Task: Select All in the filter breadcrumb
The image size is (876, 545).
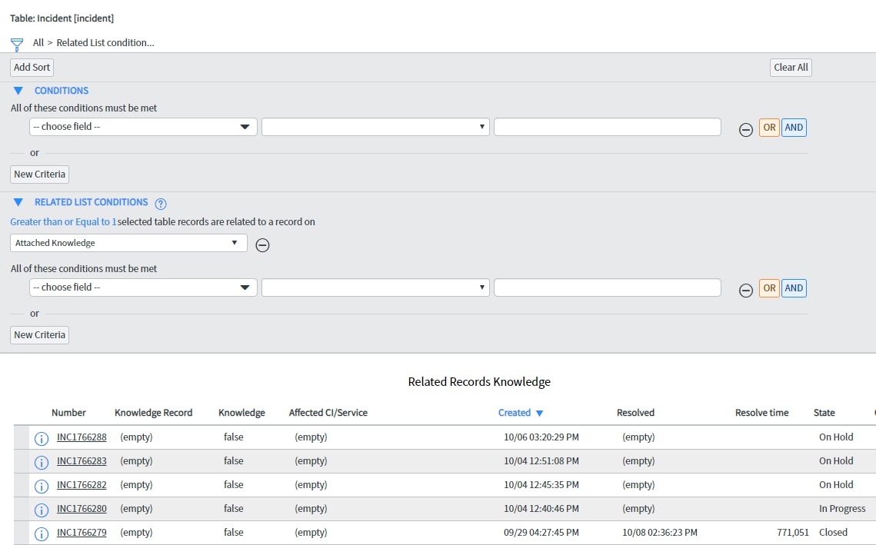Action: (37, 43)
